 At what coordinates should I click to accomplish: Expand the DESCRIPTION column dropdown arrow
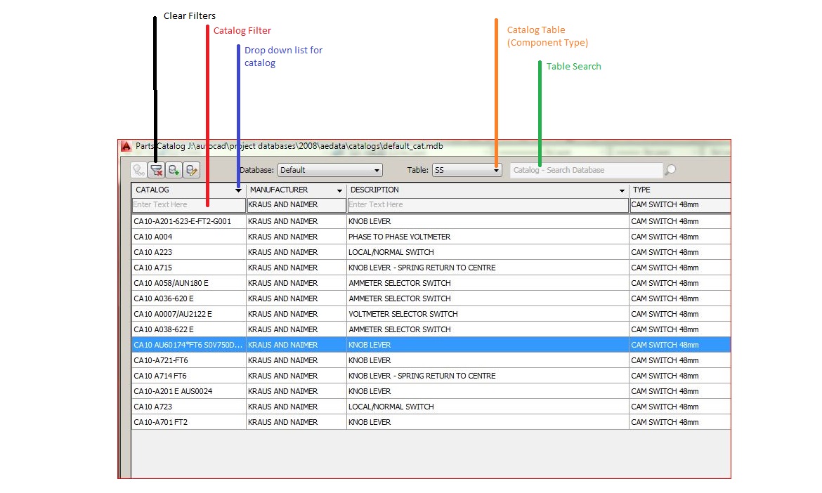(x=622, y=190)
